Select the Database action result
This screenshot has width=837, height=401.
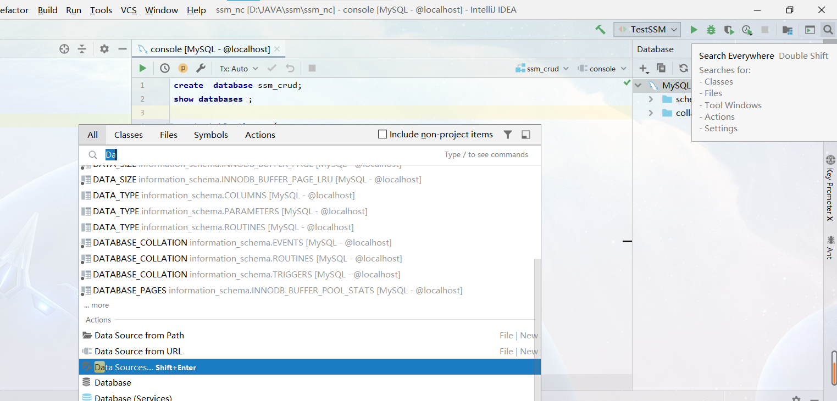coord(310,382)
